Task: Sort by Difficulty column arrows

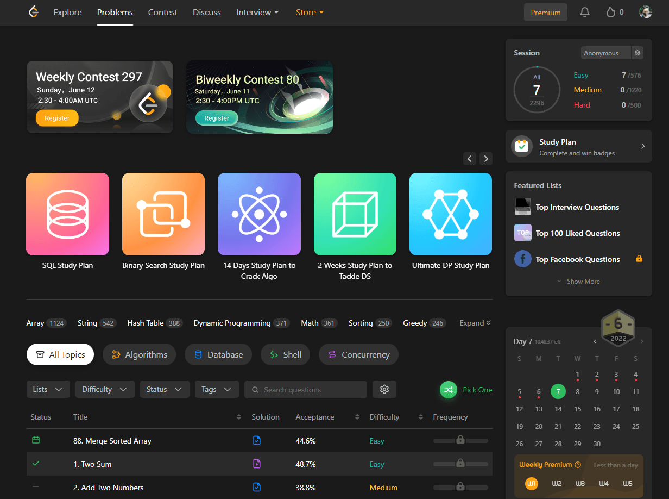Action: 421,417
